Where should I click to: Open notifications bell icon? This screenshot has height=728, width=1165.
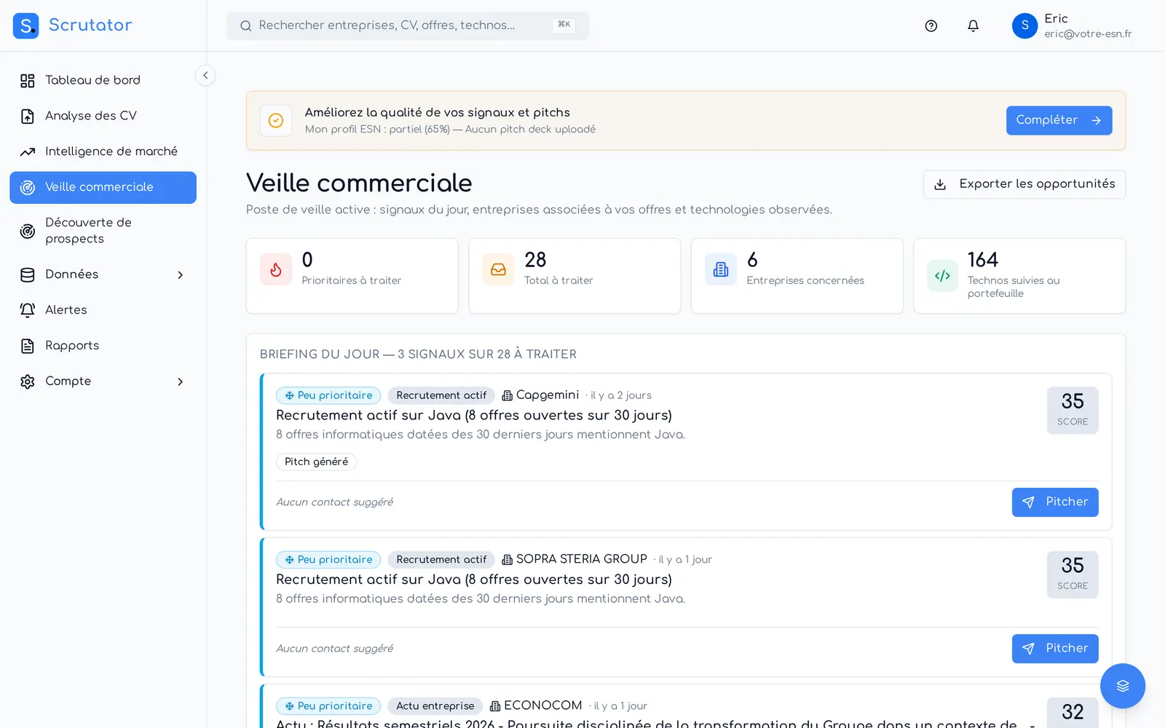pyautogui.click(x=973, y=26)
